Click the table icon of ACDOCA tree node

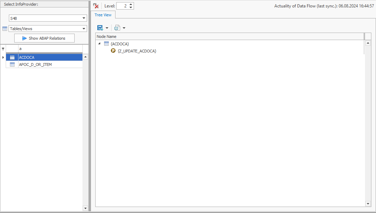tap(106, 44)
